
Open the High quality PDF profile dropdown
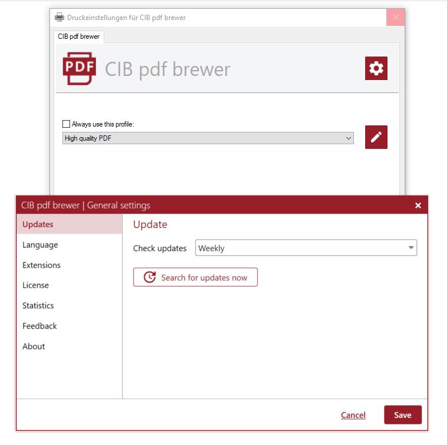[x=208, y=138]
